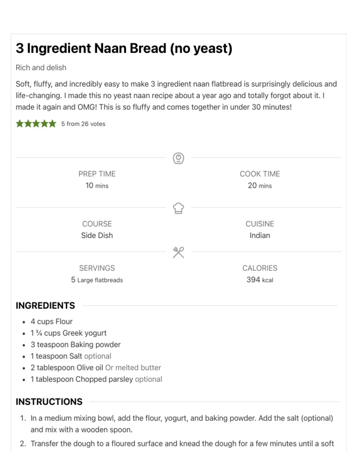Click the Prep Time 10 mins value
357x476 pixels.
pos(97,185)
